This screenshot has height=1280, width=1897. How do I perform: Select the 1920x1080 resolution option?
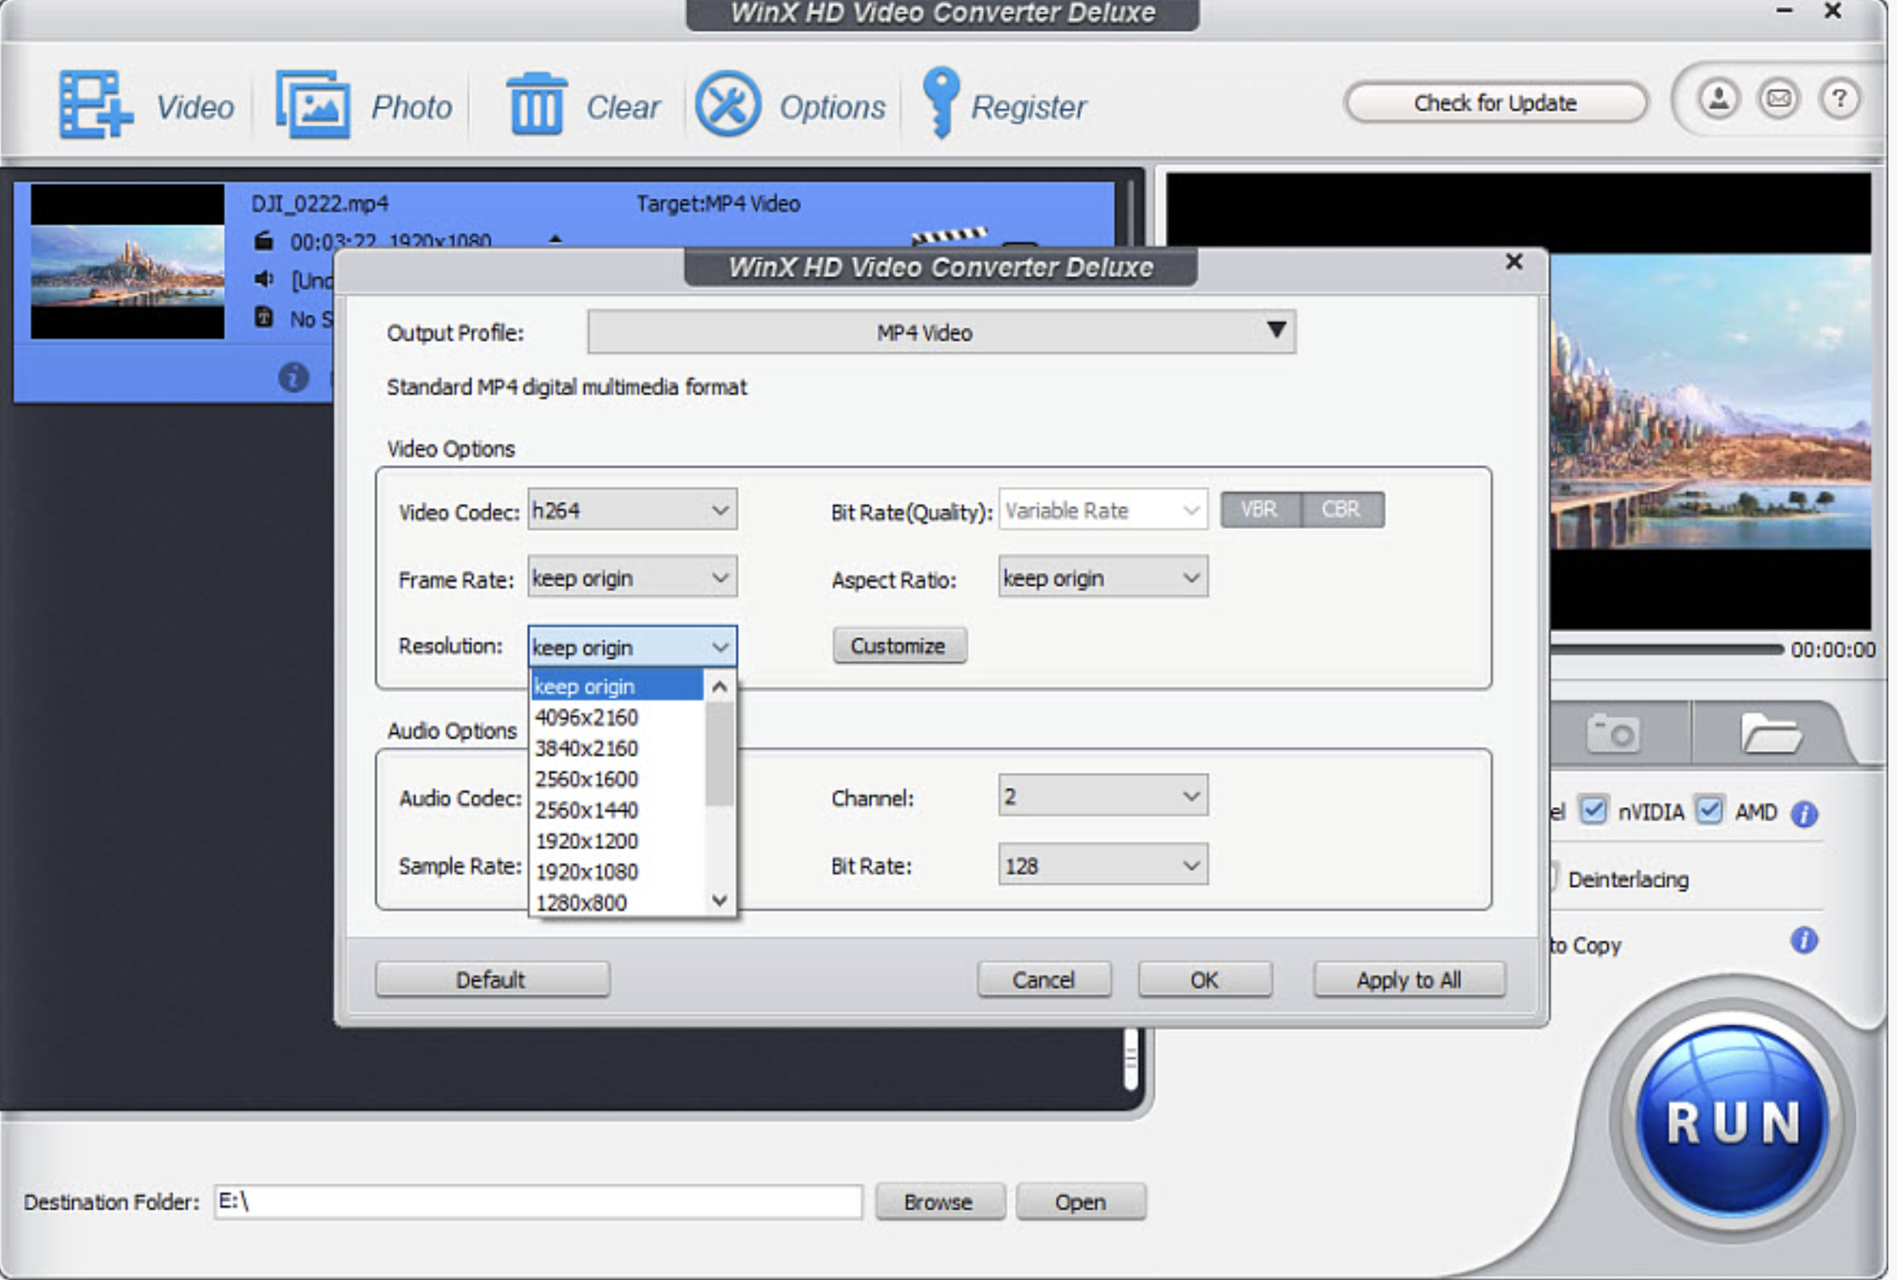click(586, 871)
